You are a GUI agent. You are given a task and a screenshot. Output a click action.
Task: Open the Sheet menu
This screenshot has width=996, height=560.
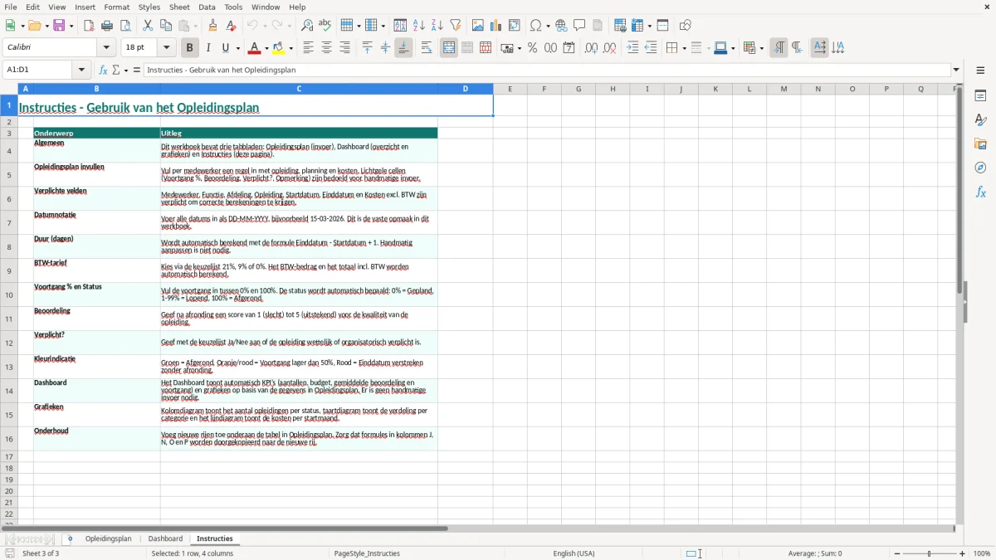point(179,7)
